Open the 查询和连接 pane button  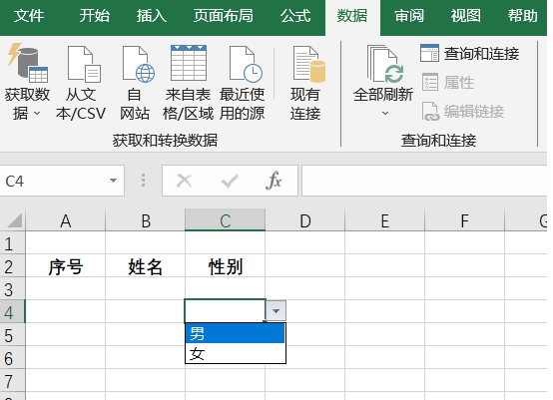coord(469,54)
